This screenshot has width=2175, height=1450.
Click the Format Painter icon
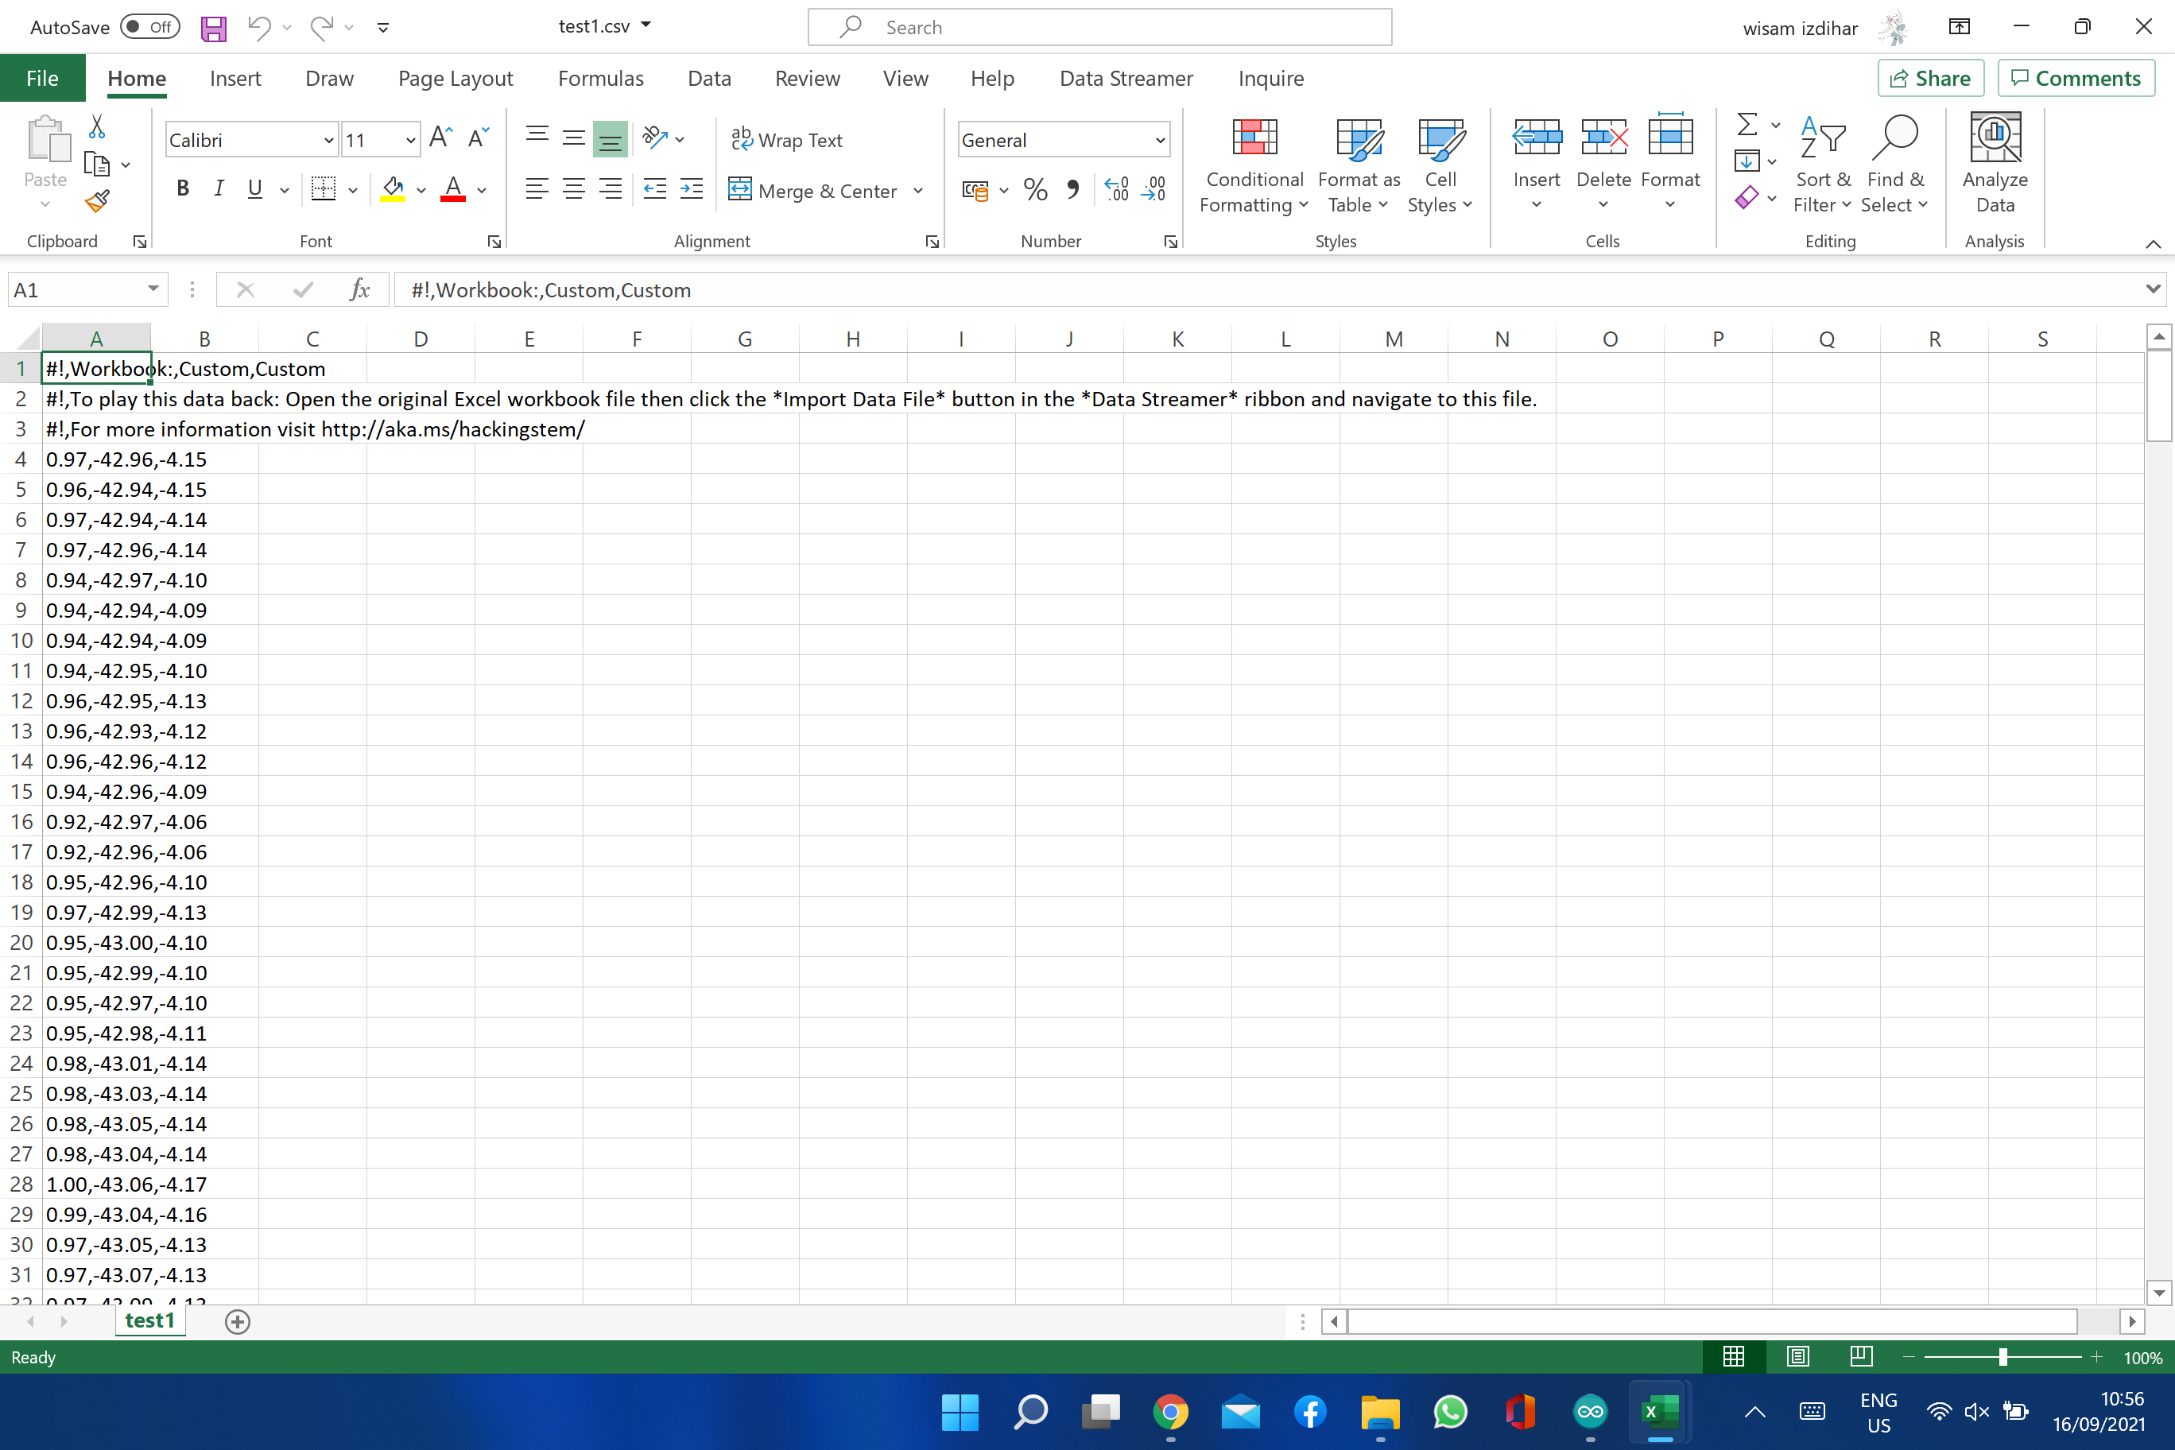95,200
